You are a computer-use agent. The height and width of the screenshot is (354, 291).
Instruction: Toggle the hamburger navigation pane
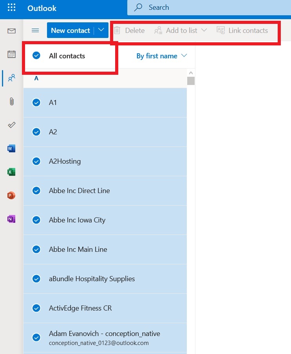click(35, 30)
